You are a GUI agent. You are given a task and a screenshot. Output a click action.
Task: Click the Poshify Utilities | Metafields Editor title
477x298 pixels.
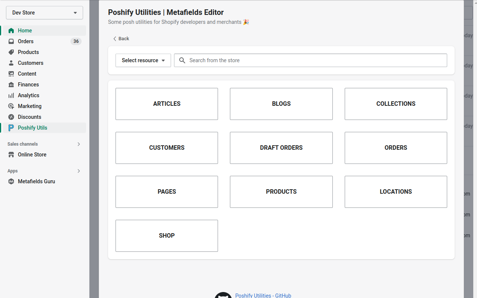click(166, 12)
